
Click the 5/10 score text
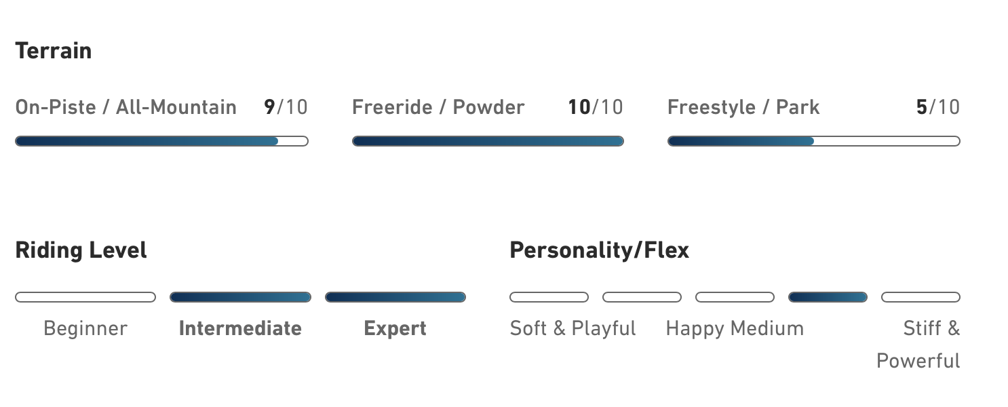[x=938, y=107]
